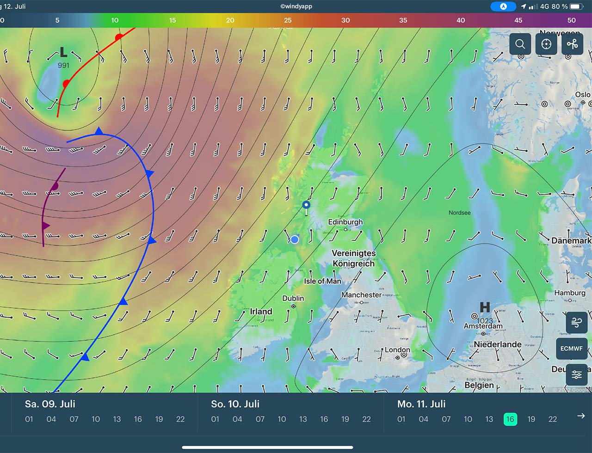Select hour 01 on Sa. 09. Juli
The width and height of the screenshot is (592, 453).
pyautogui.click(x=29, y=419)
